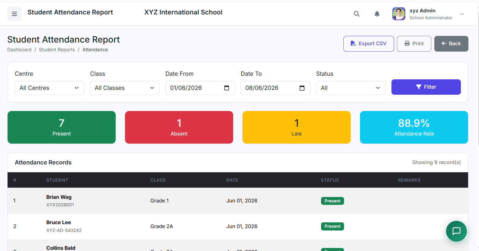This screenshot has height=251, width=479.
Task: Apply the Filter button
Action: coord(426,87)
